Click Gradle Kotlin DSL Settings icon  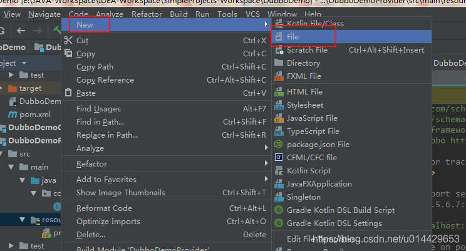279,223
